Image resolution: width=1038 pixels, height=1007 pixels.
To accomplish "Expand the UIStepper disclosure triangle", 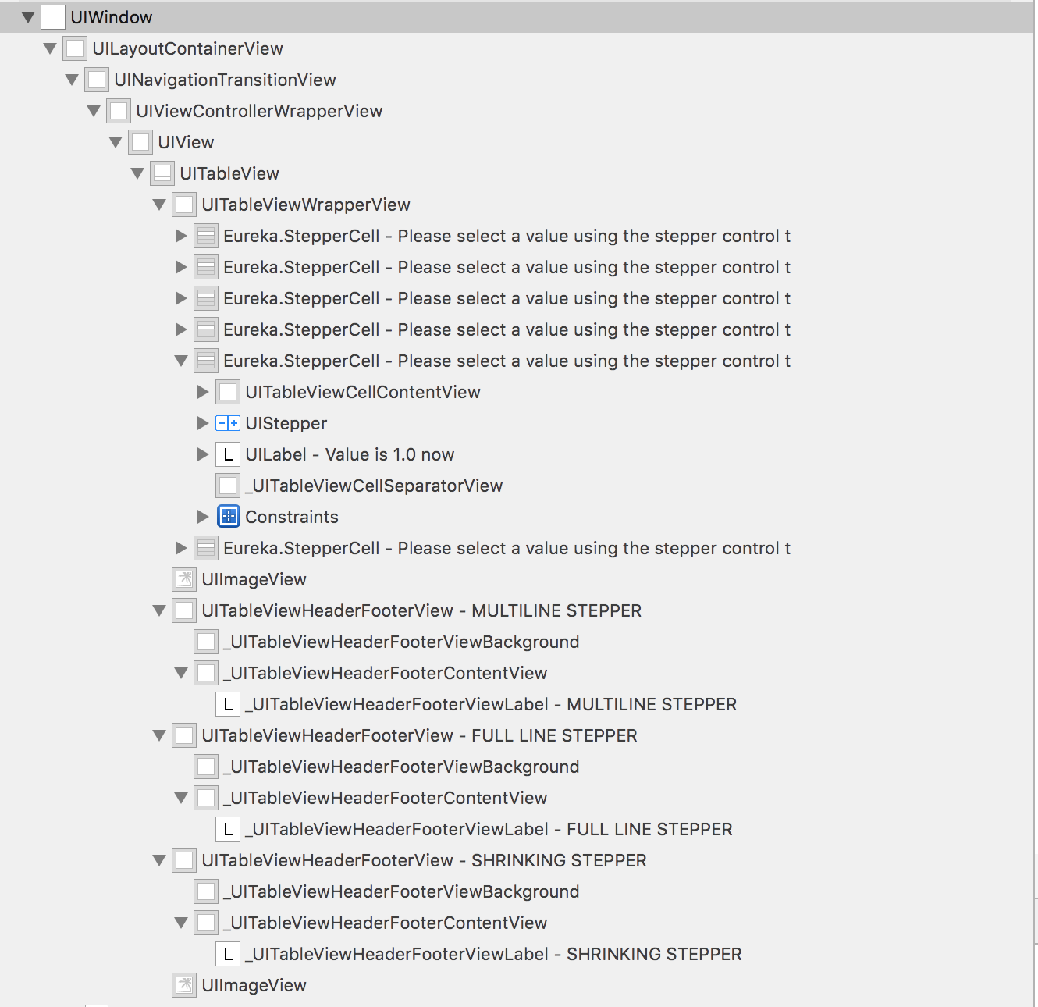I will coord(202,423).
